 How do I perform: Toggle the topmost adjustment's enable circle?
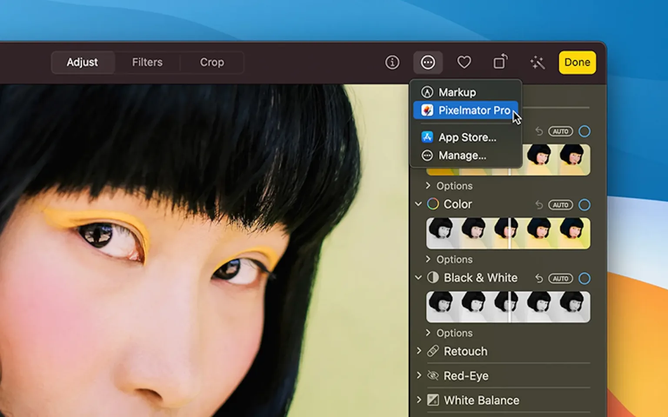click(584, 131)
